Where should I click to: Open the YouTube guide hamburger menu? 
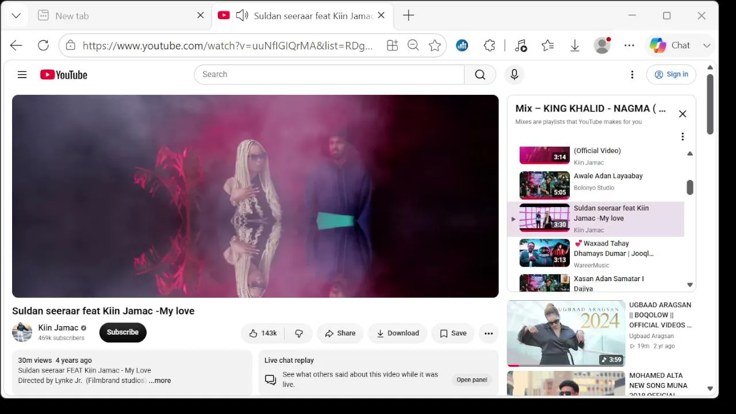(x=22, y=74)
